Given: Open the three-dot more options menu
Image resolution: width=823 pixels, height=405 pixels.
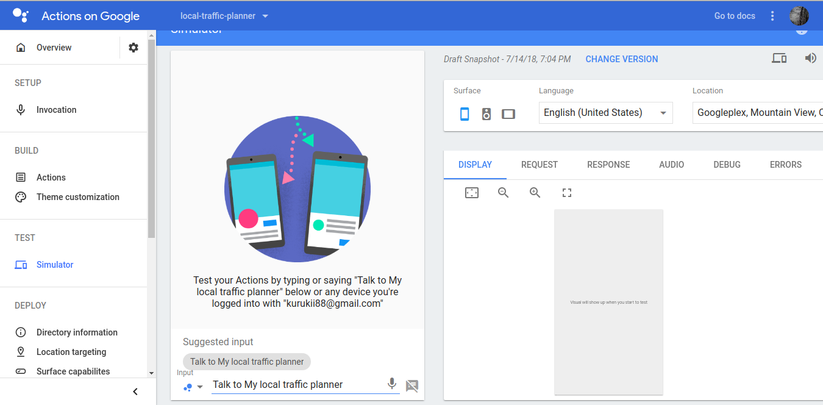Looking at the screenshot, I should pos(772,16).
